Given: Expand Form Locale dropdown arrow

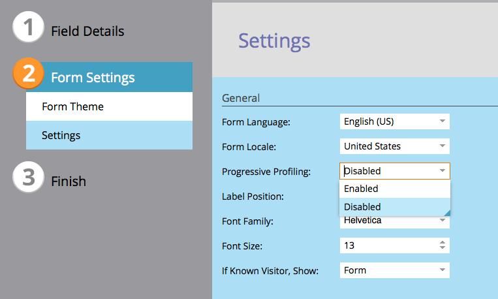Looking at the screenshot, I should pyautogui.click(x=442, y=146).
